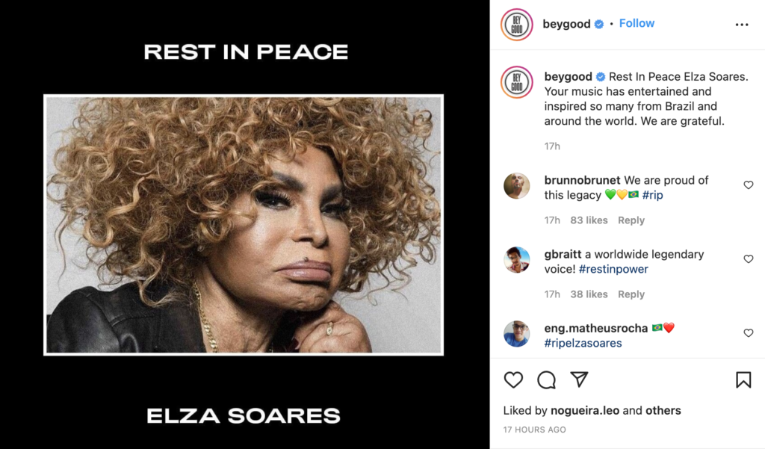Like the post with heart icon
The width and height of the screenshot is (765, 449).
click(513, 380)
